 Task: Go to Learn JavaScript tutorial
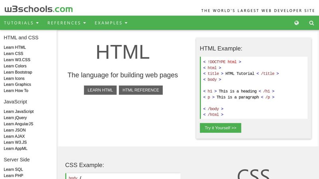coord(19,111)
